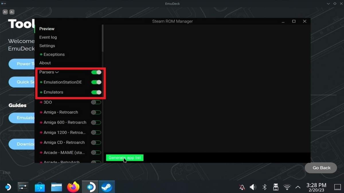Click the sidebar scrollbar in Steam ROM Manager

click(103, 38)
